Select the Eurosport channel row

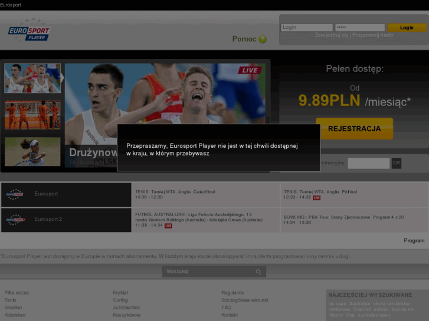click(x=66, y=194)
